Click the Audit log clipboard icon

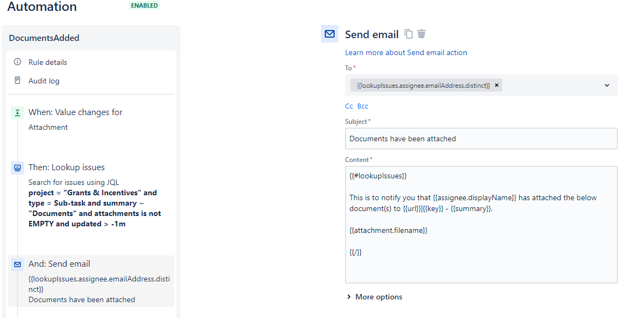pyautogui.click(x=17, y=80)
